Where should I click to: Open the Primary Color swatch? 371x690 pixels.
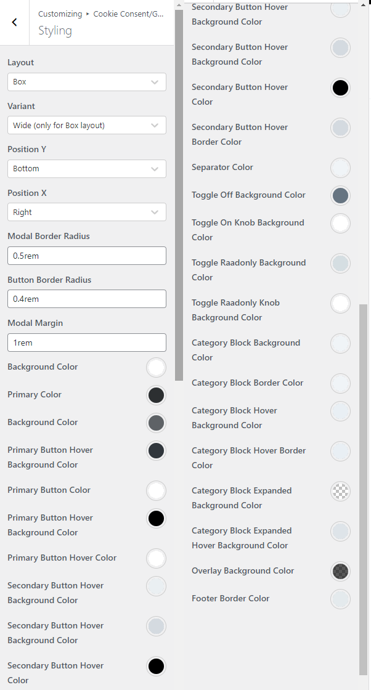coord(157,395)
